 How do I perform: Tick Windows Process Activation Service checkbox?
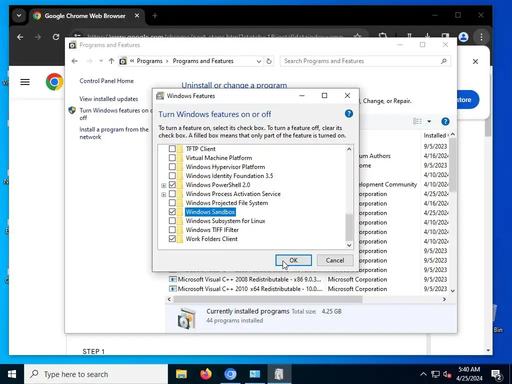coord(172,194)
